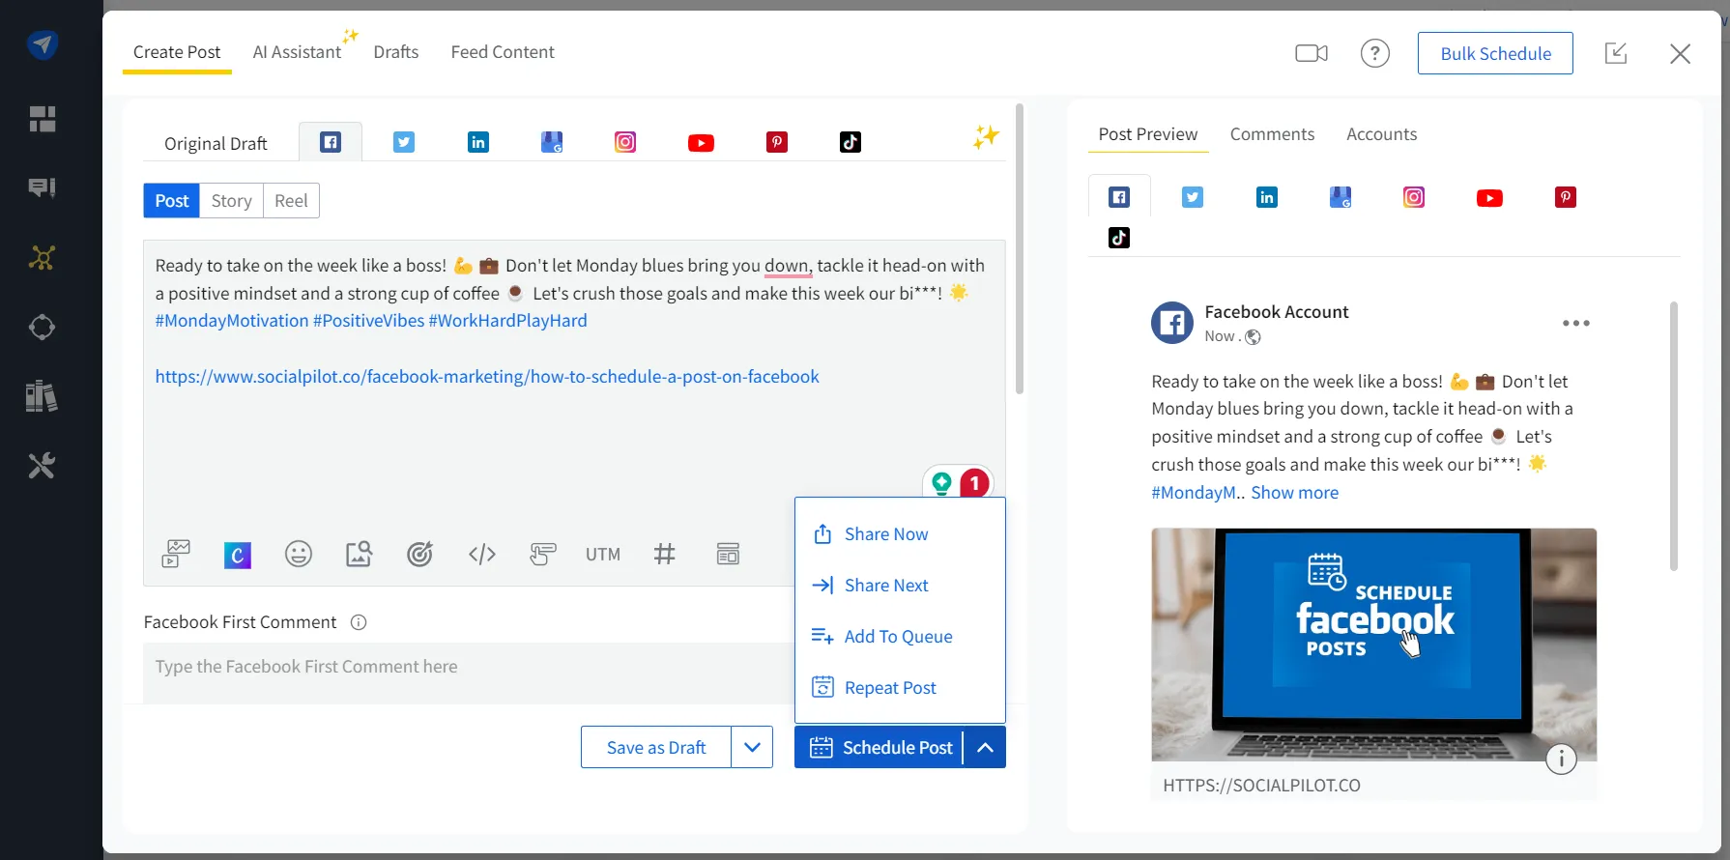Open the video tutorial camera icon
Image resolution: width=1730 pixels, height=860 pixels.
pyautogui.click(x=1312, y=53)
